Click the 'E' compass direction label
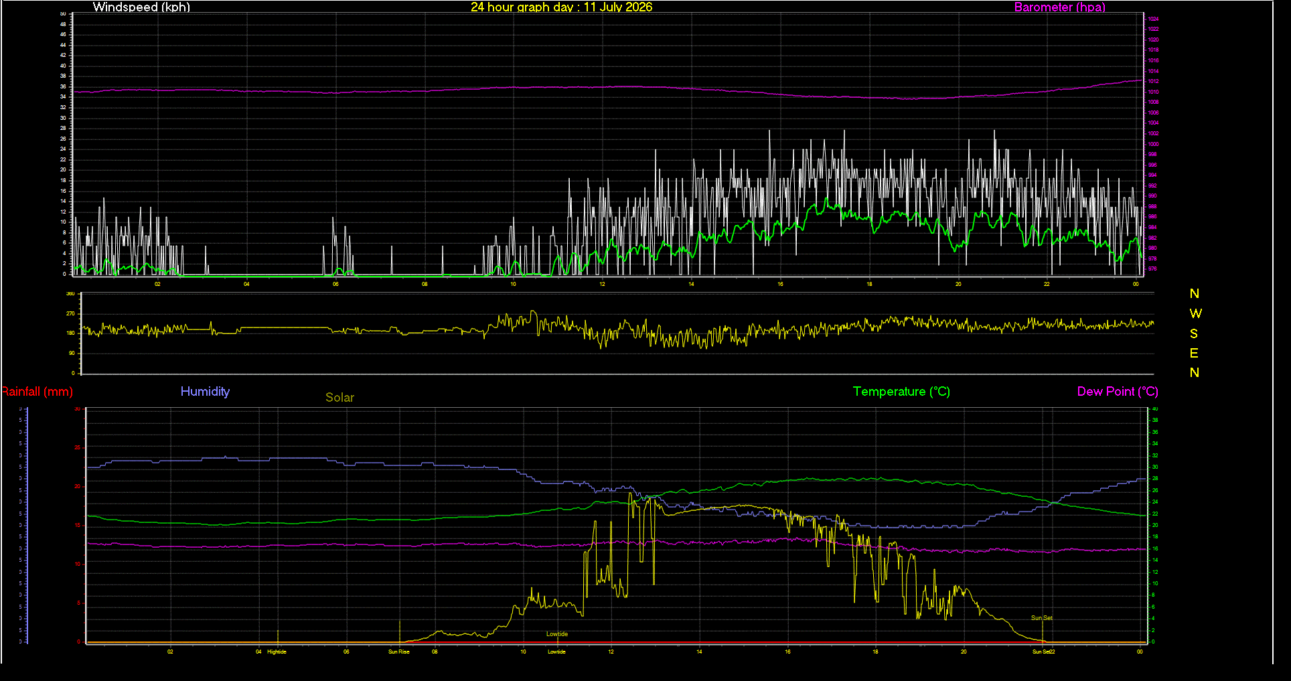Image resolution: width=1291 pixels, height=681 pixels. 1194,353
